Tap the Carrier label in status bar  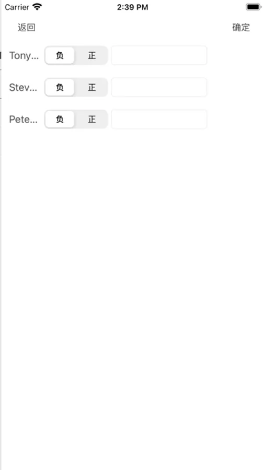(x=17, y=7)
